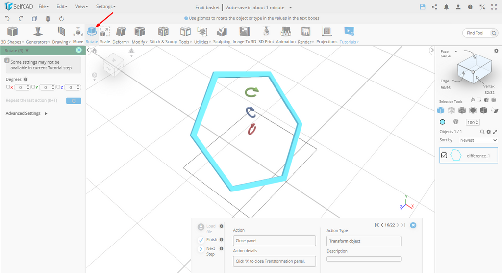The width and height of the screenshot is (502, 273).
Task: Select the Rotate tool
Action: [x=92, y=35]
